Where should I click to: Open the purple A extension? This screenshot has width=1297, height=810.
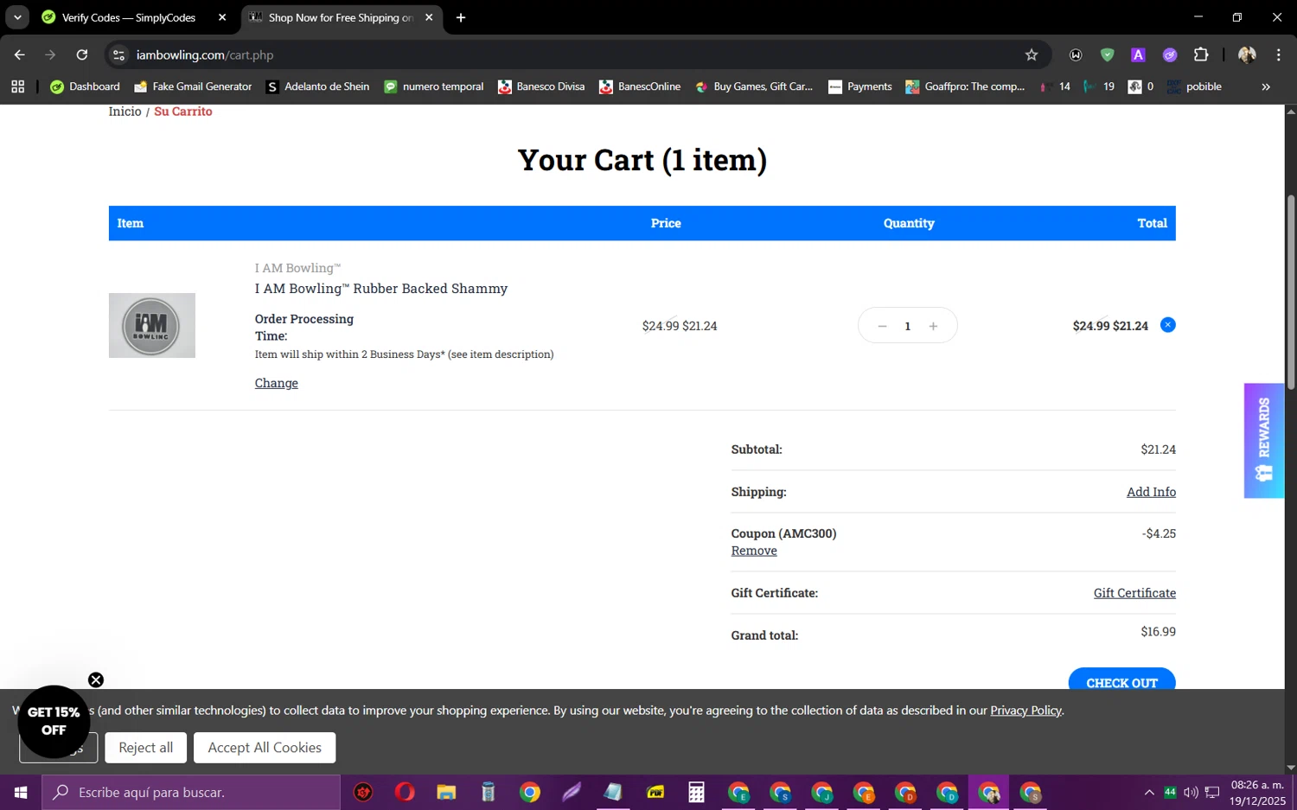[x=1138, y=54]
